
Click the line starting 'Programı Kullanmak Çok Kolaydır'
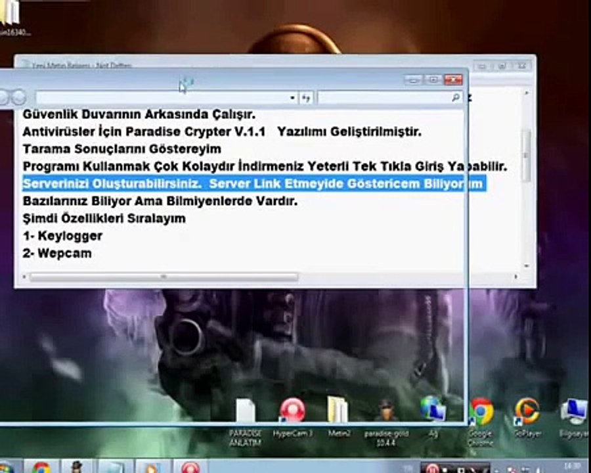(265, 166)
